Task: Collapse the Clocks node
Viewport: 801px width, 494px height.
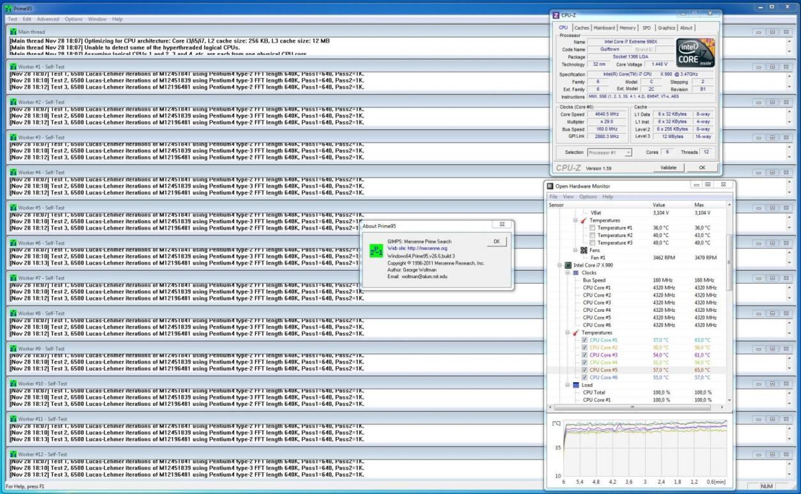Action: (x=568, y=272)
